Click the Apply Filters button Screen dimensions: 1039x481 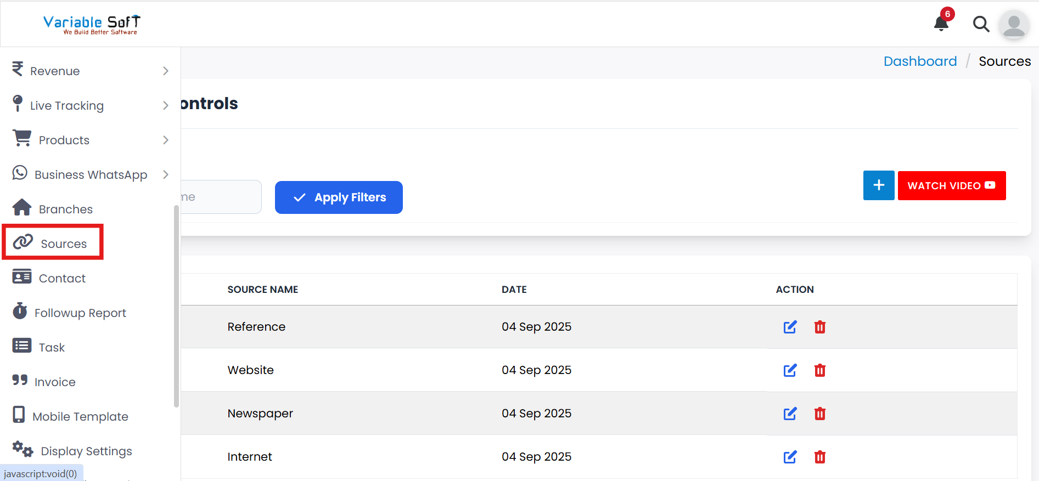point(339,197)
